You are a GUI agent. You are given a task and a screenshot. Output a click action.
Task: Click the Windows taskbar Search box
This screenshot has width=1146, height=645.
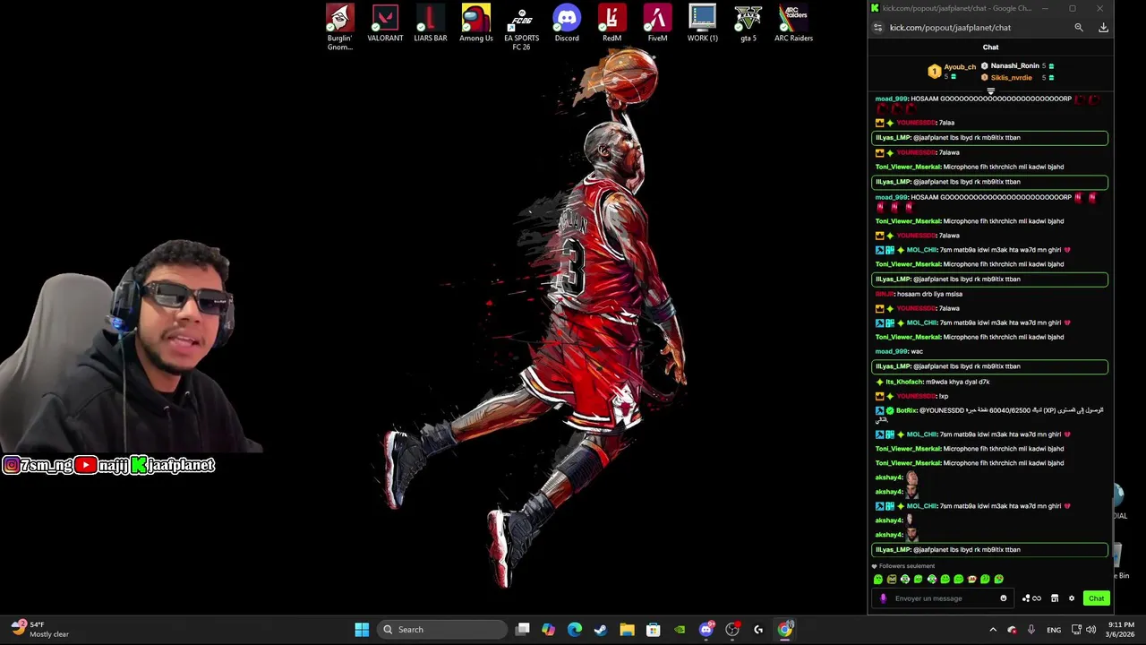click(442, 630)
